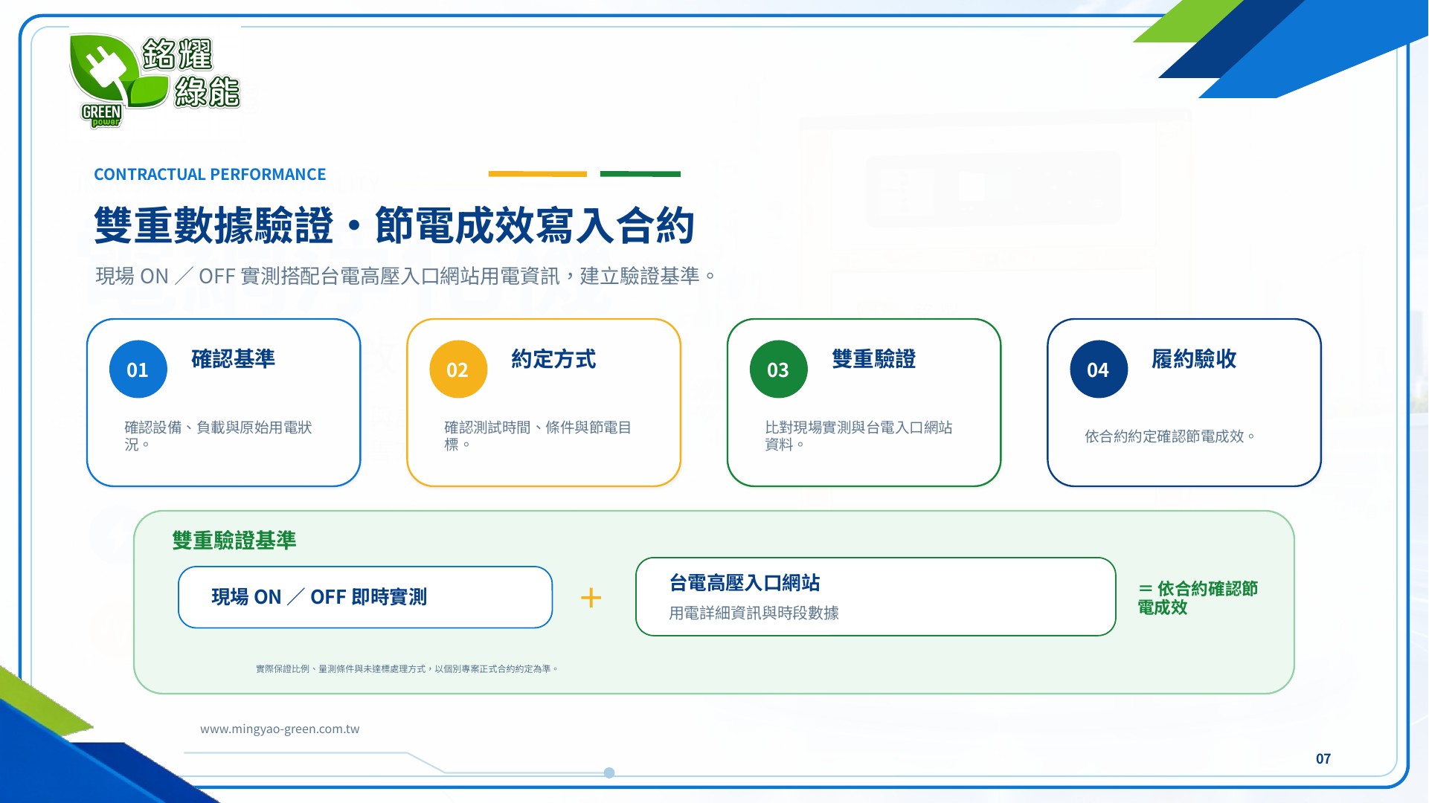Select the blue 01 step circle
This screenshot has width=1429, height=803.
pos(138,370)
